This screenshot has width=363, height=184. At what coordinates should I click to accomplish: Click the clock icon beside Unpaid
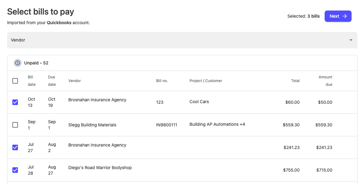tap(18, 63)
